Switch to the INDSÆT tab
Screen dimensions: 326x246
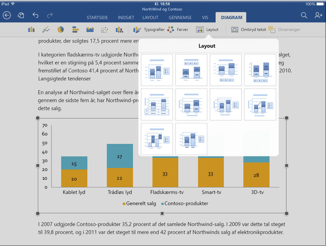click(126, 18)
